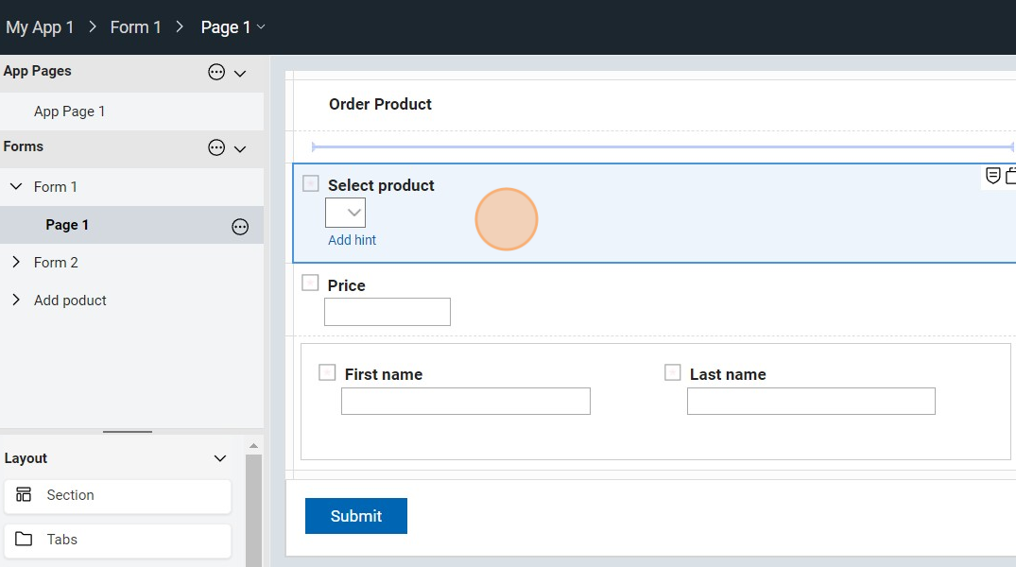This screenshot has height=567, width=1016.
Task: Tick the checkbox next to Last name
Action: 672,372
